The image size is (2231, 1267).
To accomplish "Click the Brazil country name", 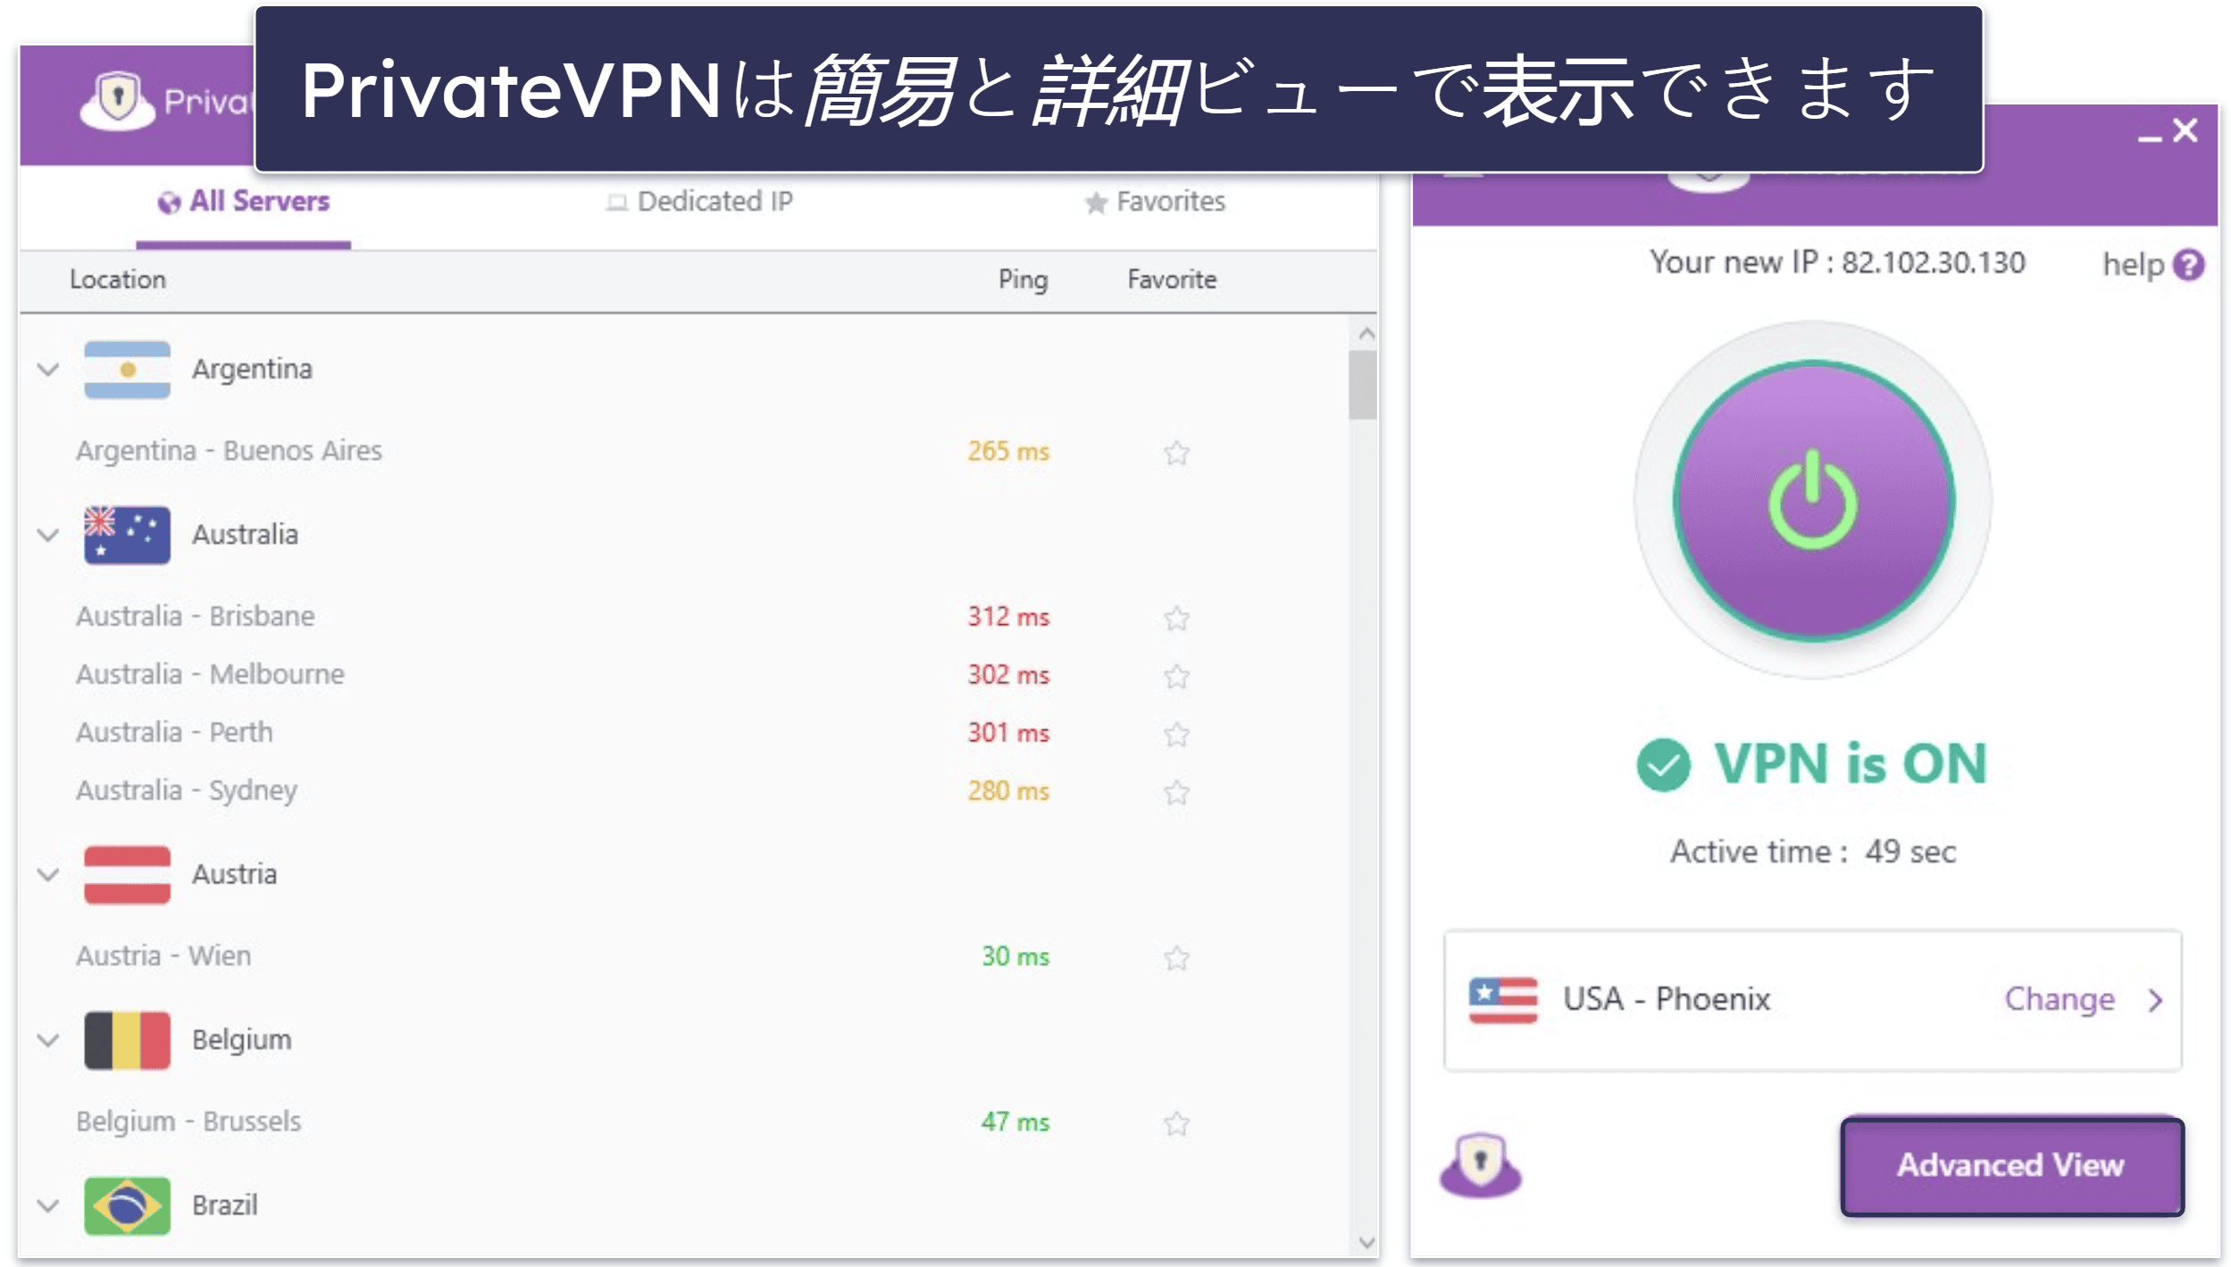I will [225, 1205].
